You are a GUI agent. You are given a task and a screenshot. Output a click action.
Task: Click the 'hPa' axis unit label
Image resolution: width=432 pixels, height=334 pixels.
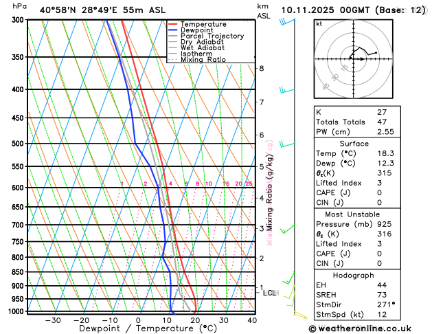[19, 6]
